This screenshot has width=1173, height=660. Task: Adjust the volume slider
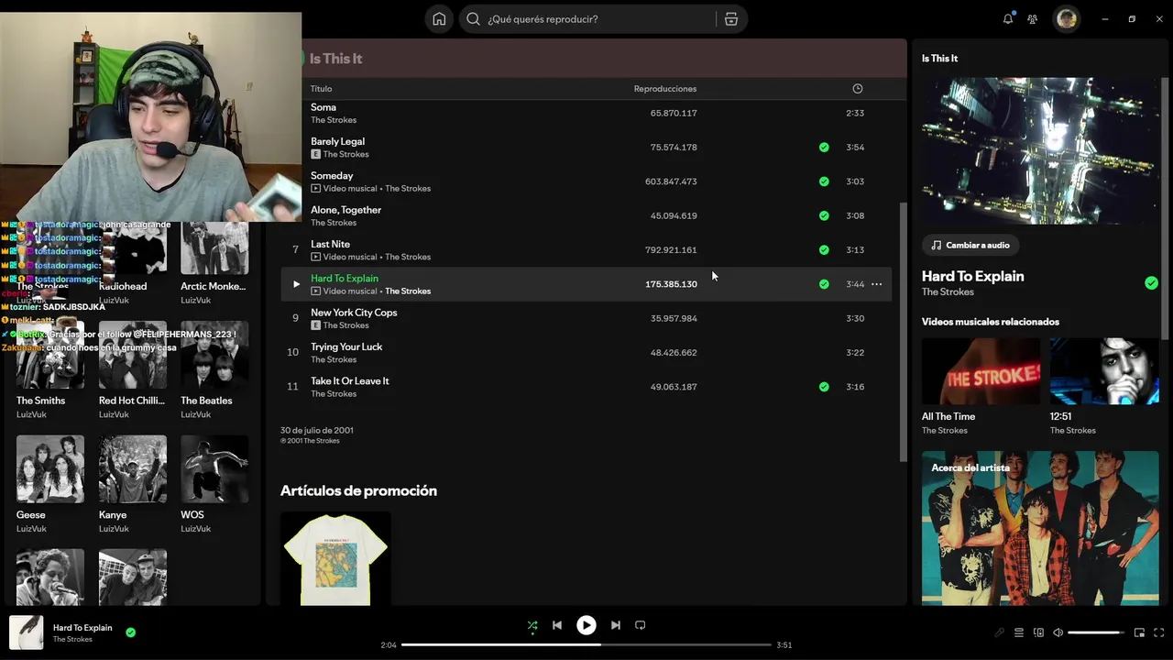pos(1096,632)
